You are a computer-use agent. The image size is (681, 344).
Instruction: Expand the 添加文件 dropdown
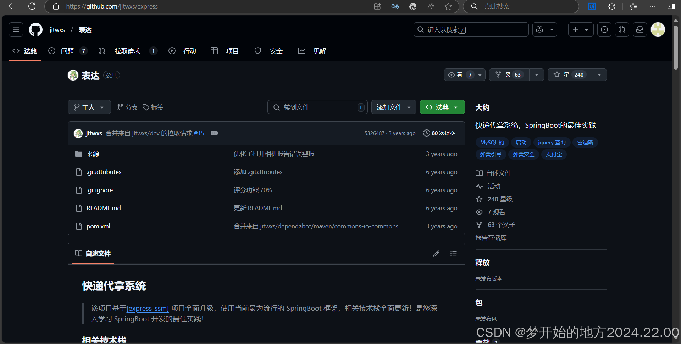click(x=393, y=107)
